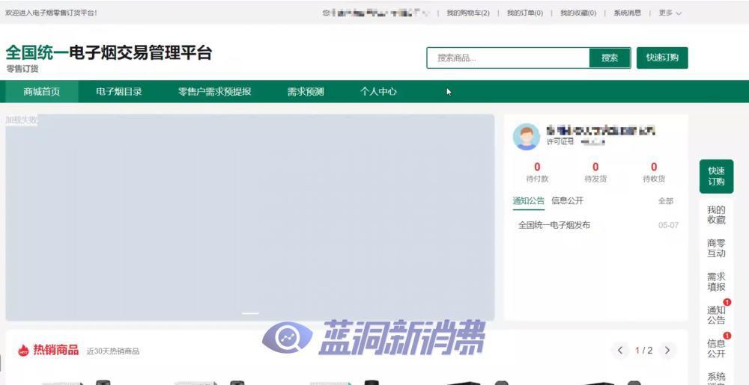Open 我的收藏(0) top link

click(x=578, y=13)
